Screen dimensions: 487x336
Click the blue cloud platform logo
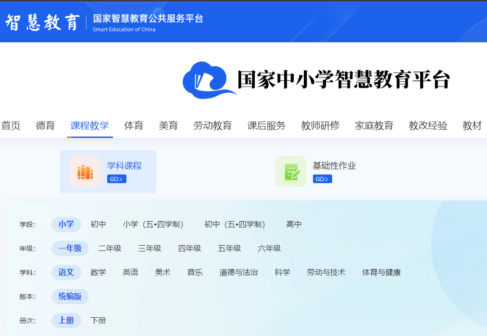[209, 80]
